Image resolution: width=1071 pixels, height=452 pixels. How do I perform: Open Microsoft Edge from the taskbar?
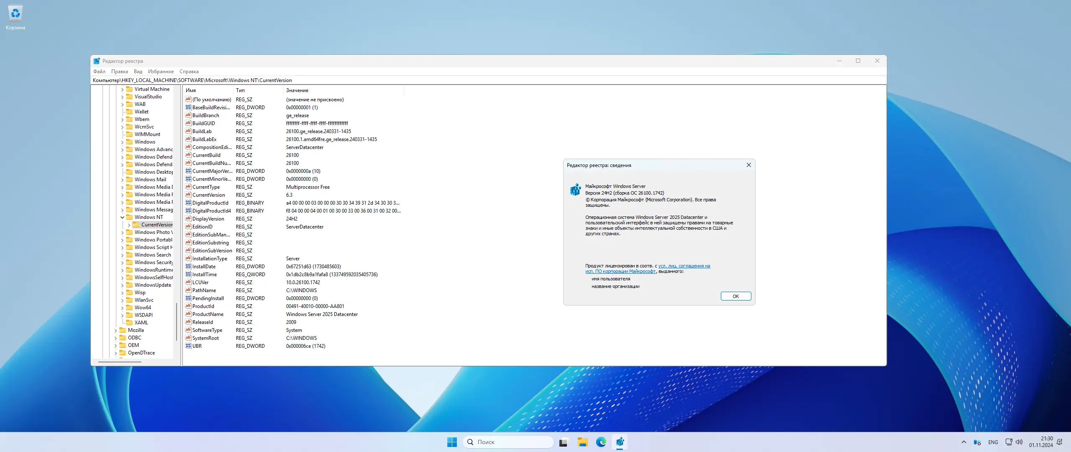tap(601, 442)
